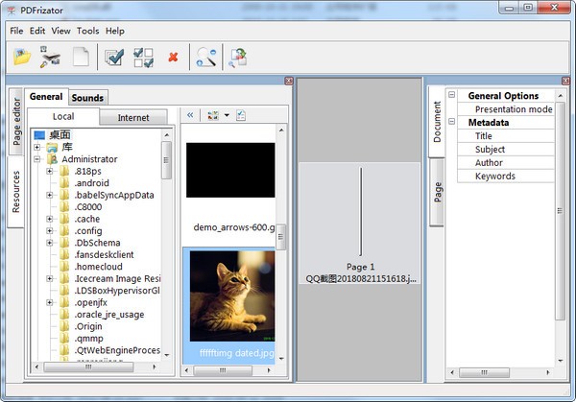576x402 pixels.
Task: Select the Page properties side tab
Action: (438, 192)
